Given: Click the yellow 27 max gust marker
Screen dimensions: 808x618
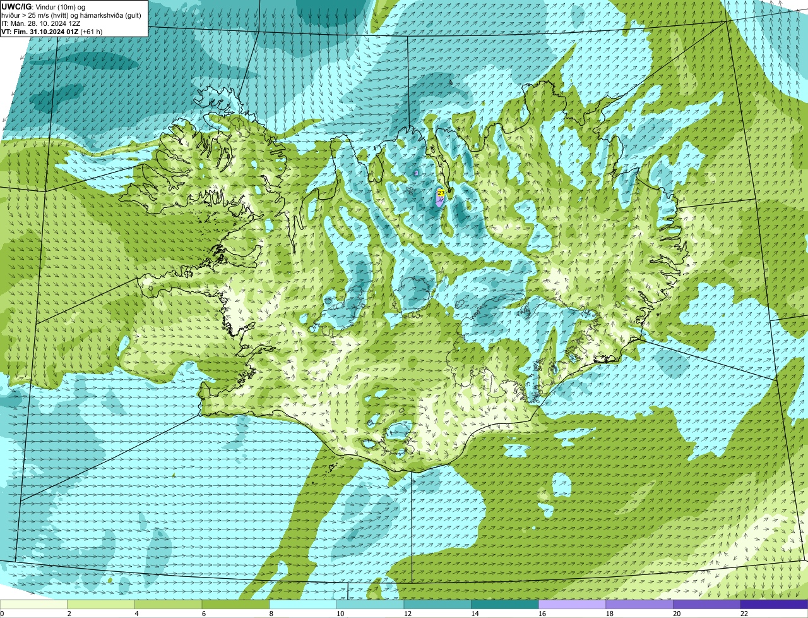Looking at the screenshot, I should [441, 192].
